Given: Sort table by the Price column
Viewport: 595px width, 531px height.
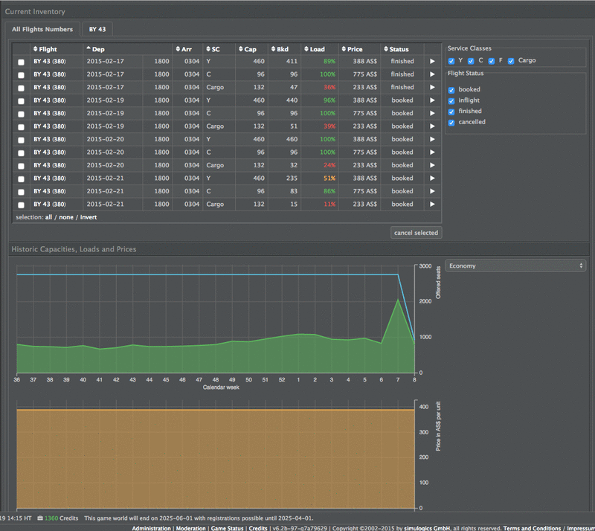Looking at the screenshot, I should pyautogui.click(x=355, y=49).
